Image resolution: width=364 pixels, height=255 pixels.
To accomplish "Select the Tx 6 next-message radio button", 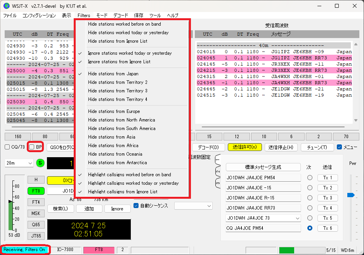I will (x=310, y=228).
